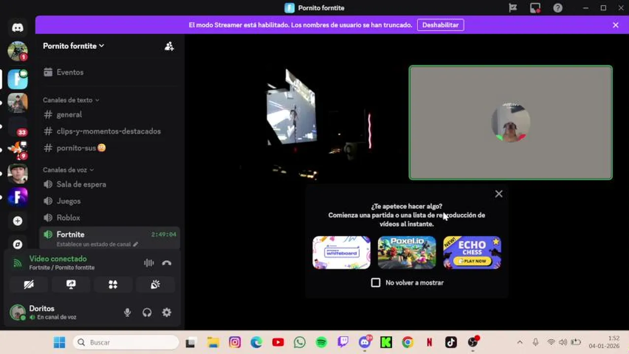Screen dimensions: 629x354
Task: Open YouTube from the taskbar
Action: (278, 342)
